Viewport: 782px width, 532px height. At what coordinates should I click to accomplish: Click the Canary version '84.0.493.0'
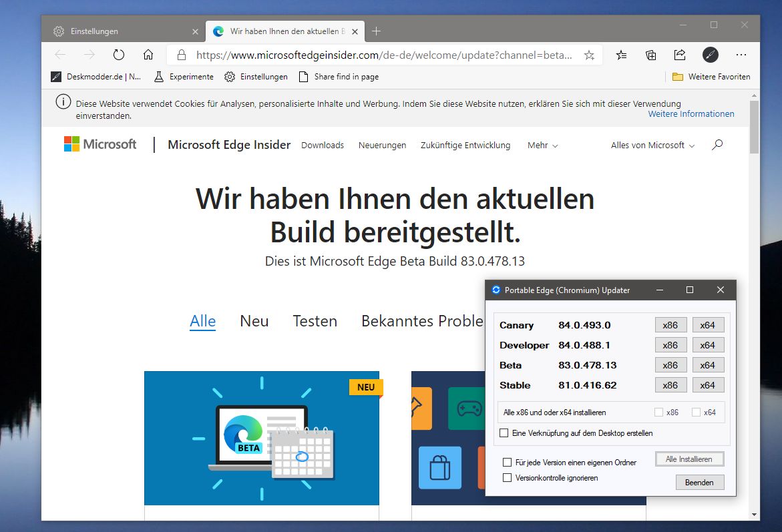point(584,325)
